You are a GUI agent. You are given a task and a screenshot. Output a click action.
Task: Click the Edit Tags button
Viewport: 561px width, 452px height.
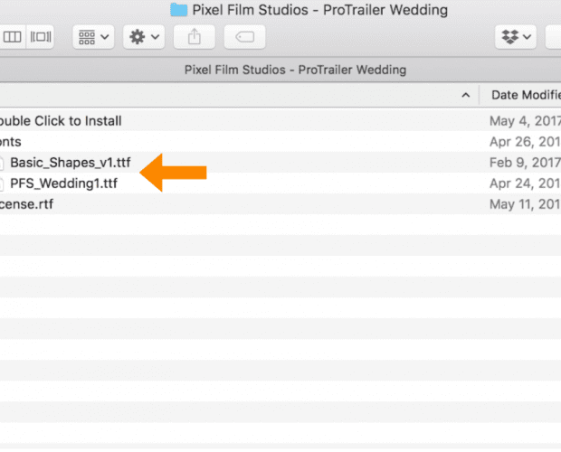coord(244,37)
